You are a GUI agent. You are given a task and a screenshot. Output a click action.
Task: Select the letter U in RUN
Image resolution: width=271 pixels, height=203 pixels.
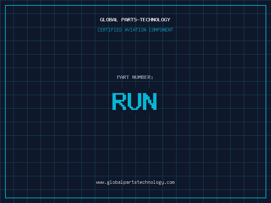point(134,101)
